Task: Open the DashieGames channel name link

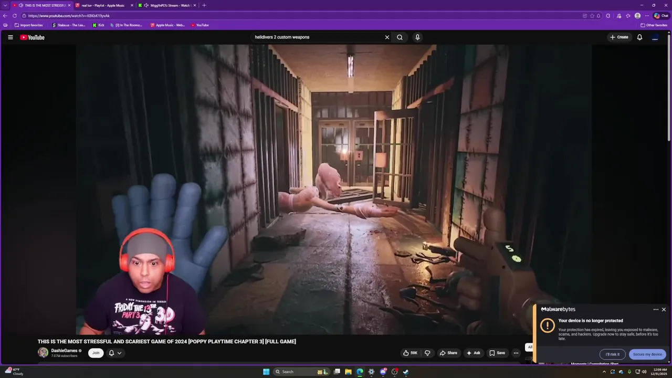Action: point(64,351)
